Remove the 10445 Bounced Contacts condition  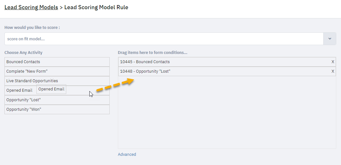333,62
